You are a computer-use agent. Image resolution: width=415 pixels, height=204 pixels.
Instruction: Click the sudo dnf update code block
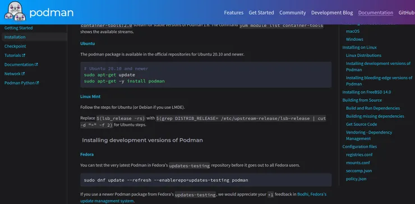(206, 181)
